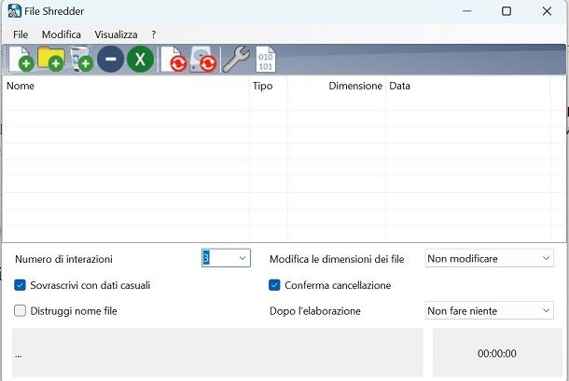
Task: Sort the list by Data column header
Action: coord(468,86)
